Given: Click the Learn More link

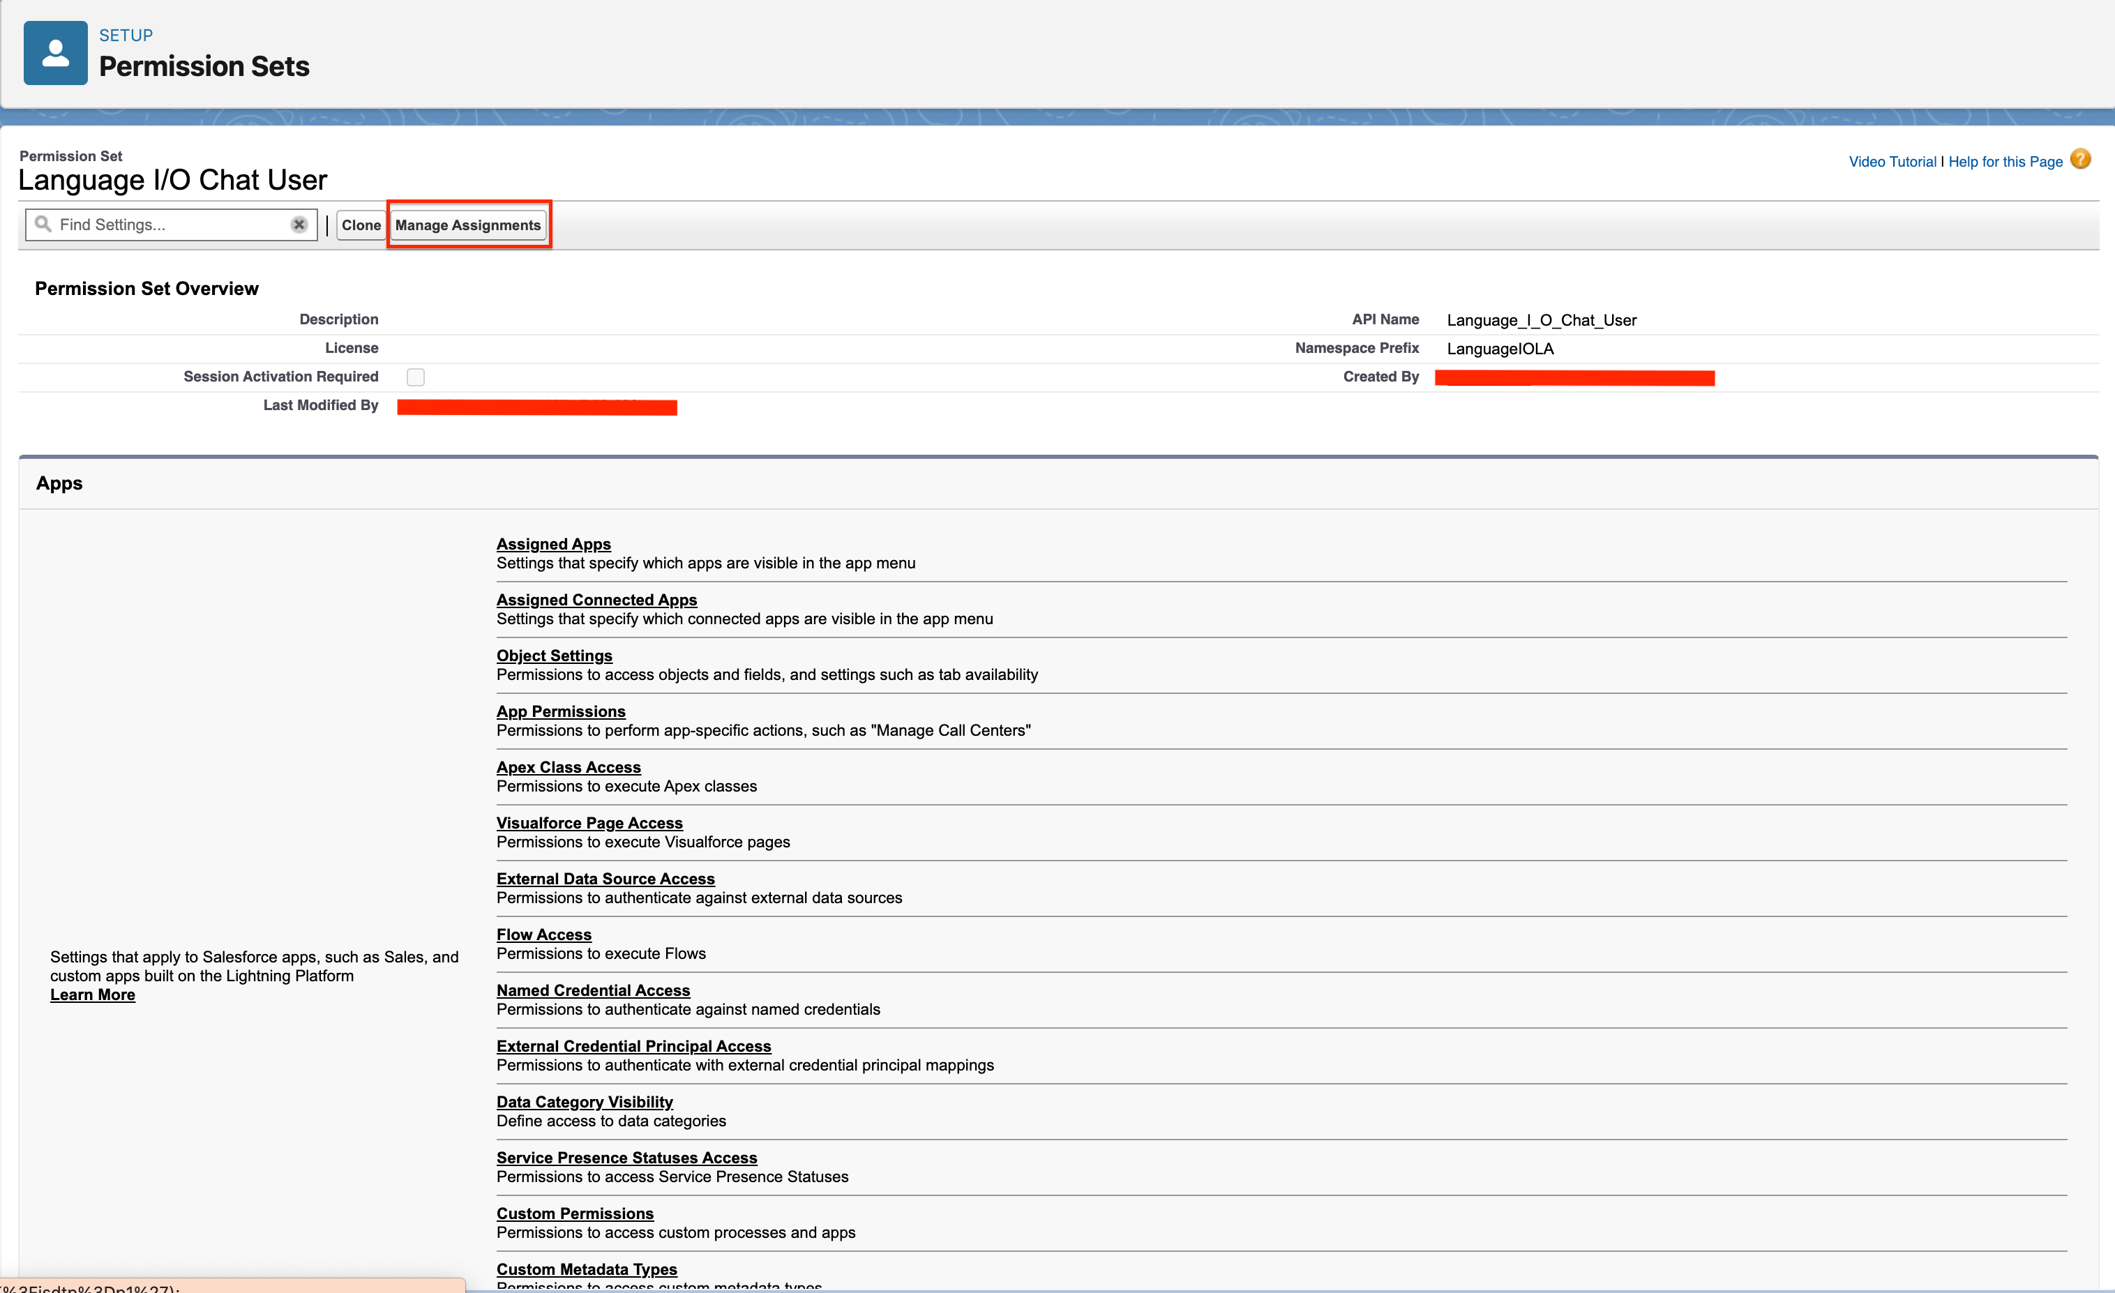Looking at the screenshot, I should pos(93,995).
